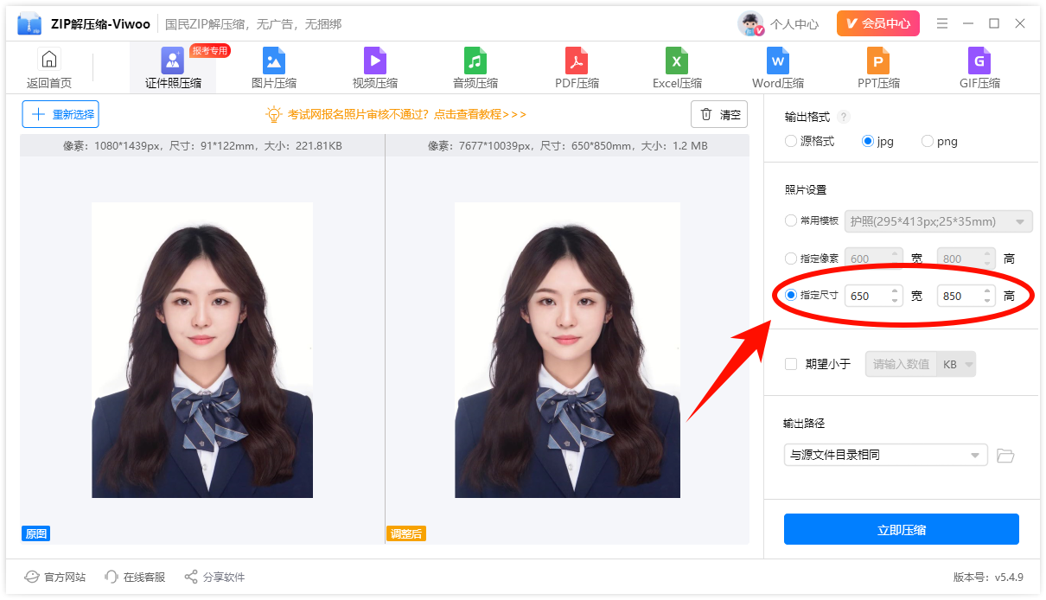1046x600 pixels.
Task: Click 清空 trash button to clear list
Action: pyautogui.click(x=719, y=114)
